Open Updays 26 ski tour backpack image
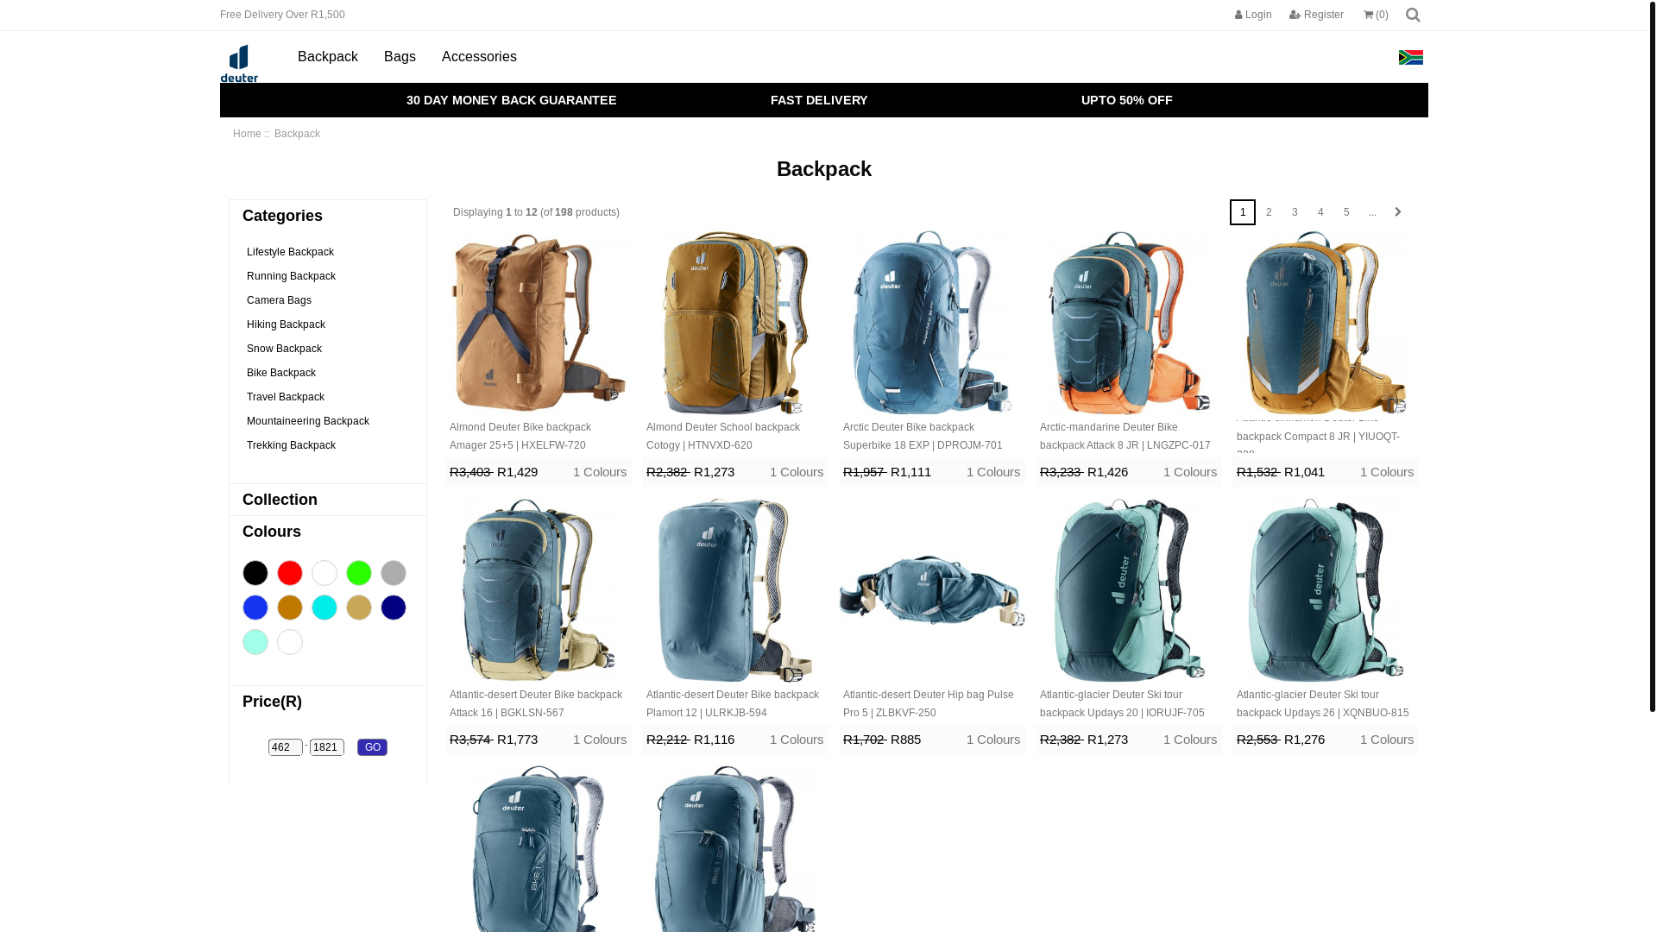The image size is (1657, 932). (x=1326, y=590)
